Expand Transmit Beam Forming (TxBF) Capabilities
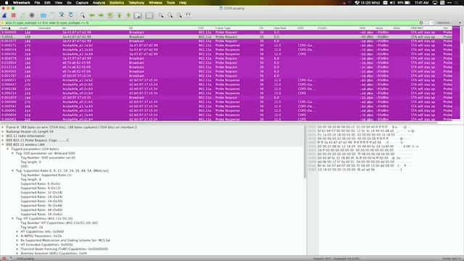The height and width of the screenshot is (261, 464). click(x=17, y=249)
